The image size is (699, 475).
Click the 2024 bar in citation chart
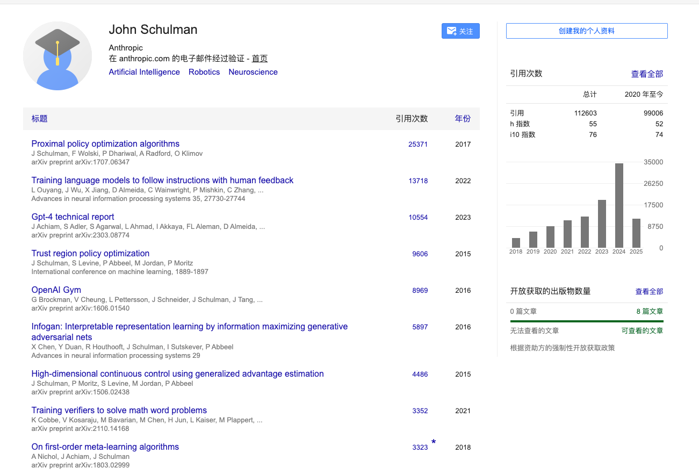pyautogui.click(x=619, y=205)
